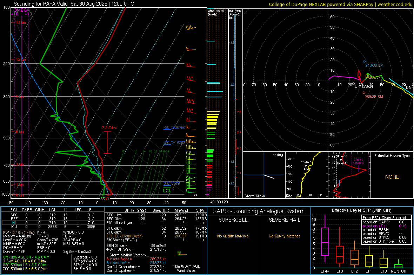
Task: Click the 'WNDG = 0.0' value
Action: click(73, 233)
